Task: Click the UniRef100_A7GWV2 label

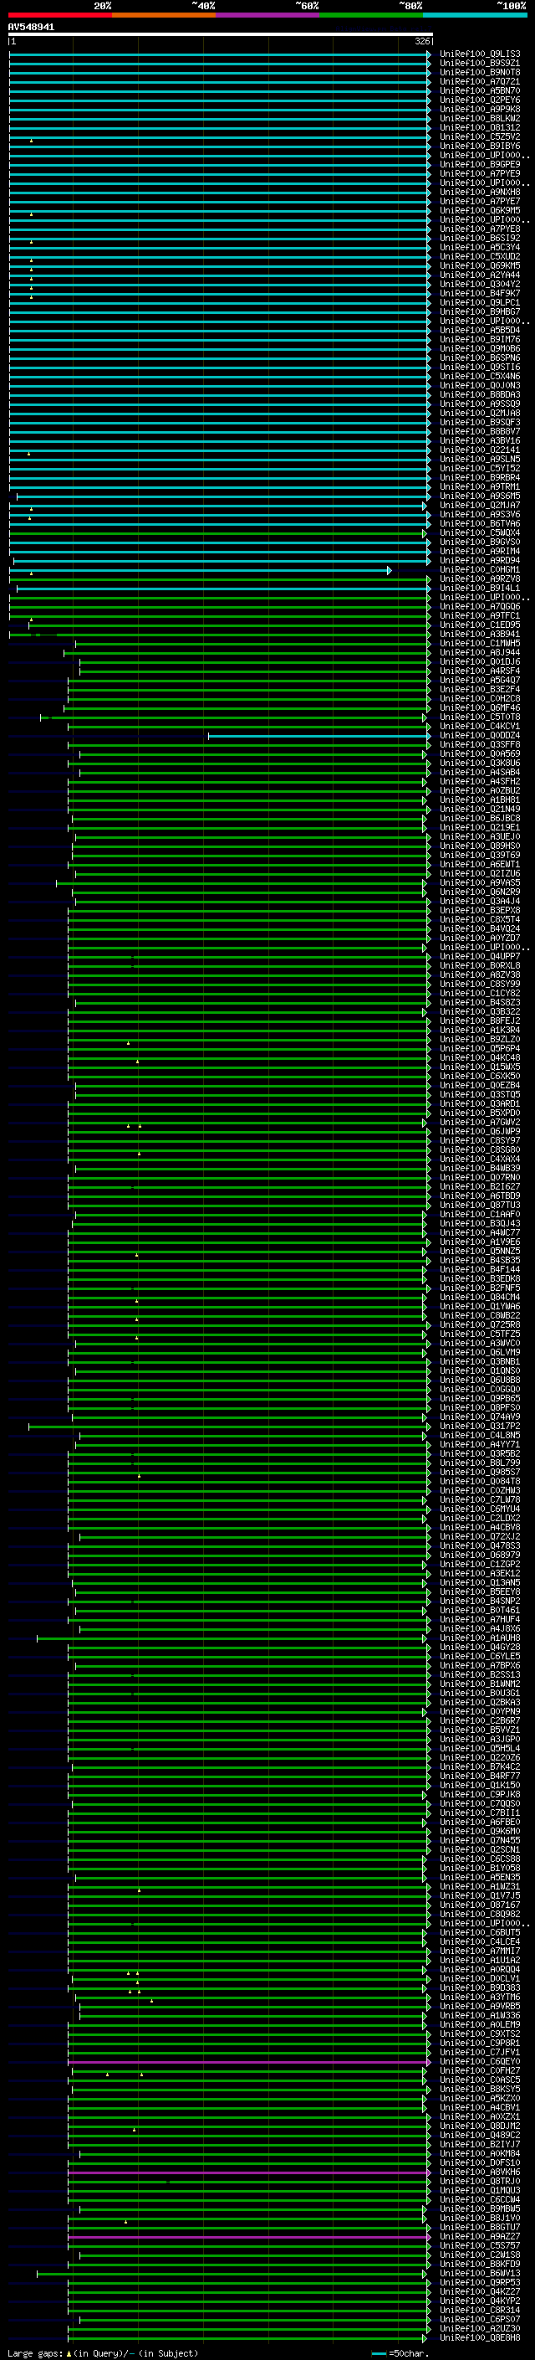Action: [480, 1123]
